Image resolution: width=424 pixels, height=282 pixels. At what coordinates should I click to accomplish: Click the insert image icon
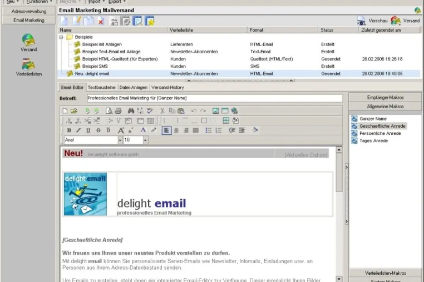pos(215,110)
